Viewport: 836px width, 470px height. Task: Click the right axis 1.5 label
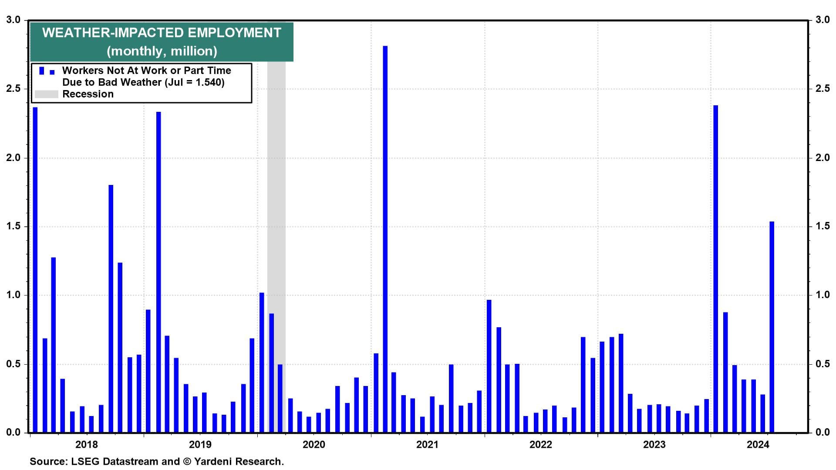(x=823, y=226)
